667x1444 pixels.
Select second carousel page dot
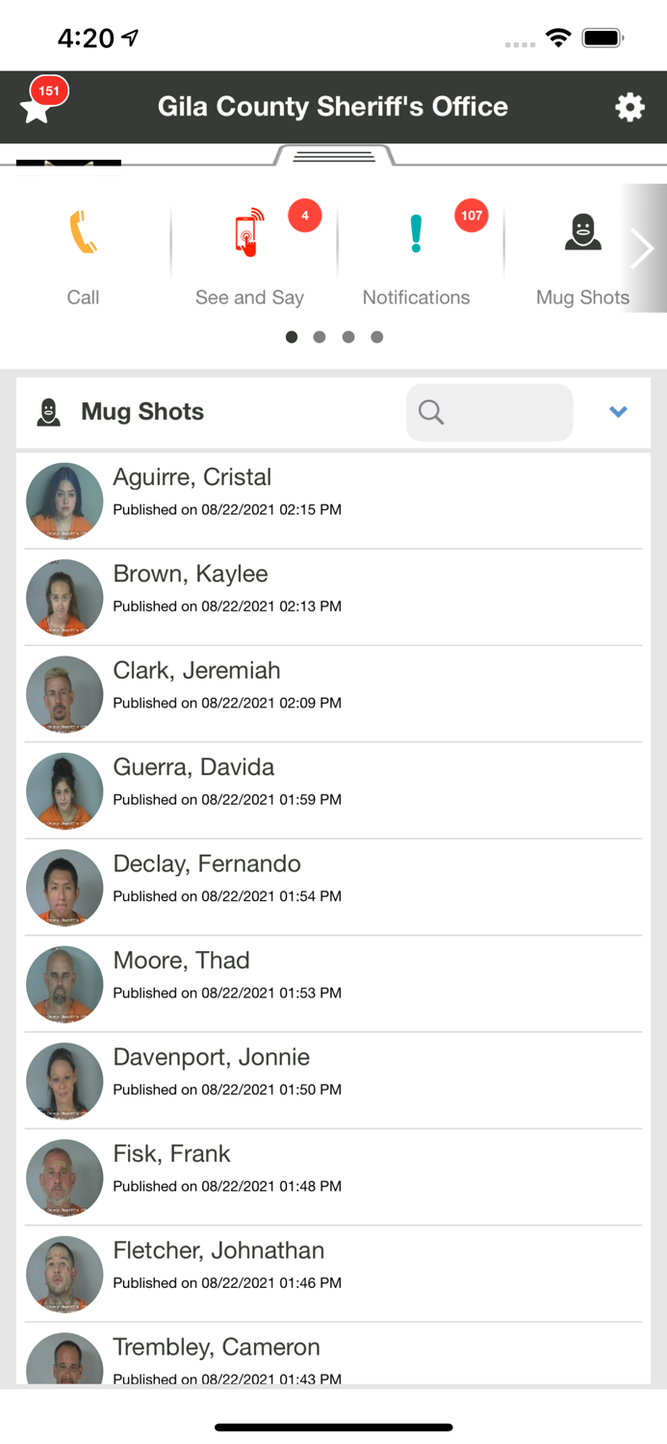pos(320,337)
